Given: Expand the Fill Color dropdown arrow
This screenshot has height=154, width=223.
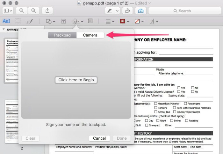Looking at the screenshot, I should 142,21.
